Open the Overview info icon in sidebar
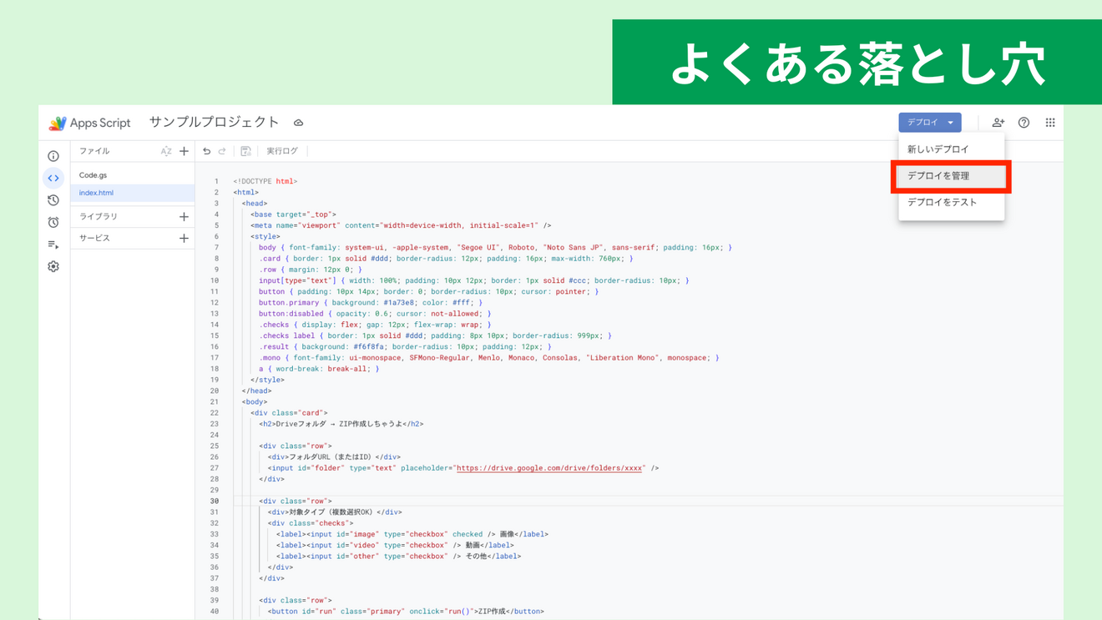 pos(53,156)
